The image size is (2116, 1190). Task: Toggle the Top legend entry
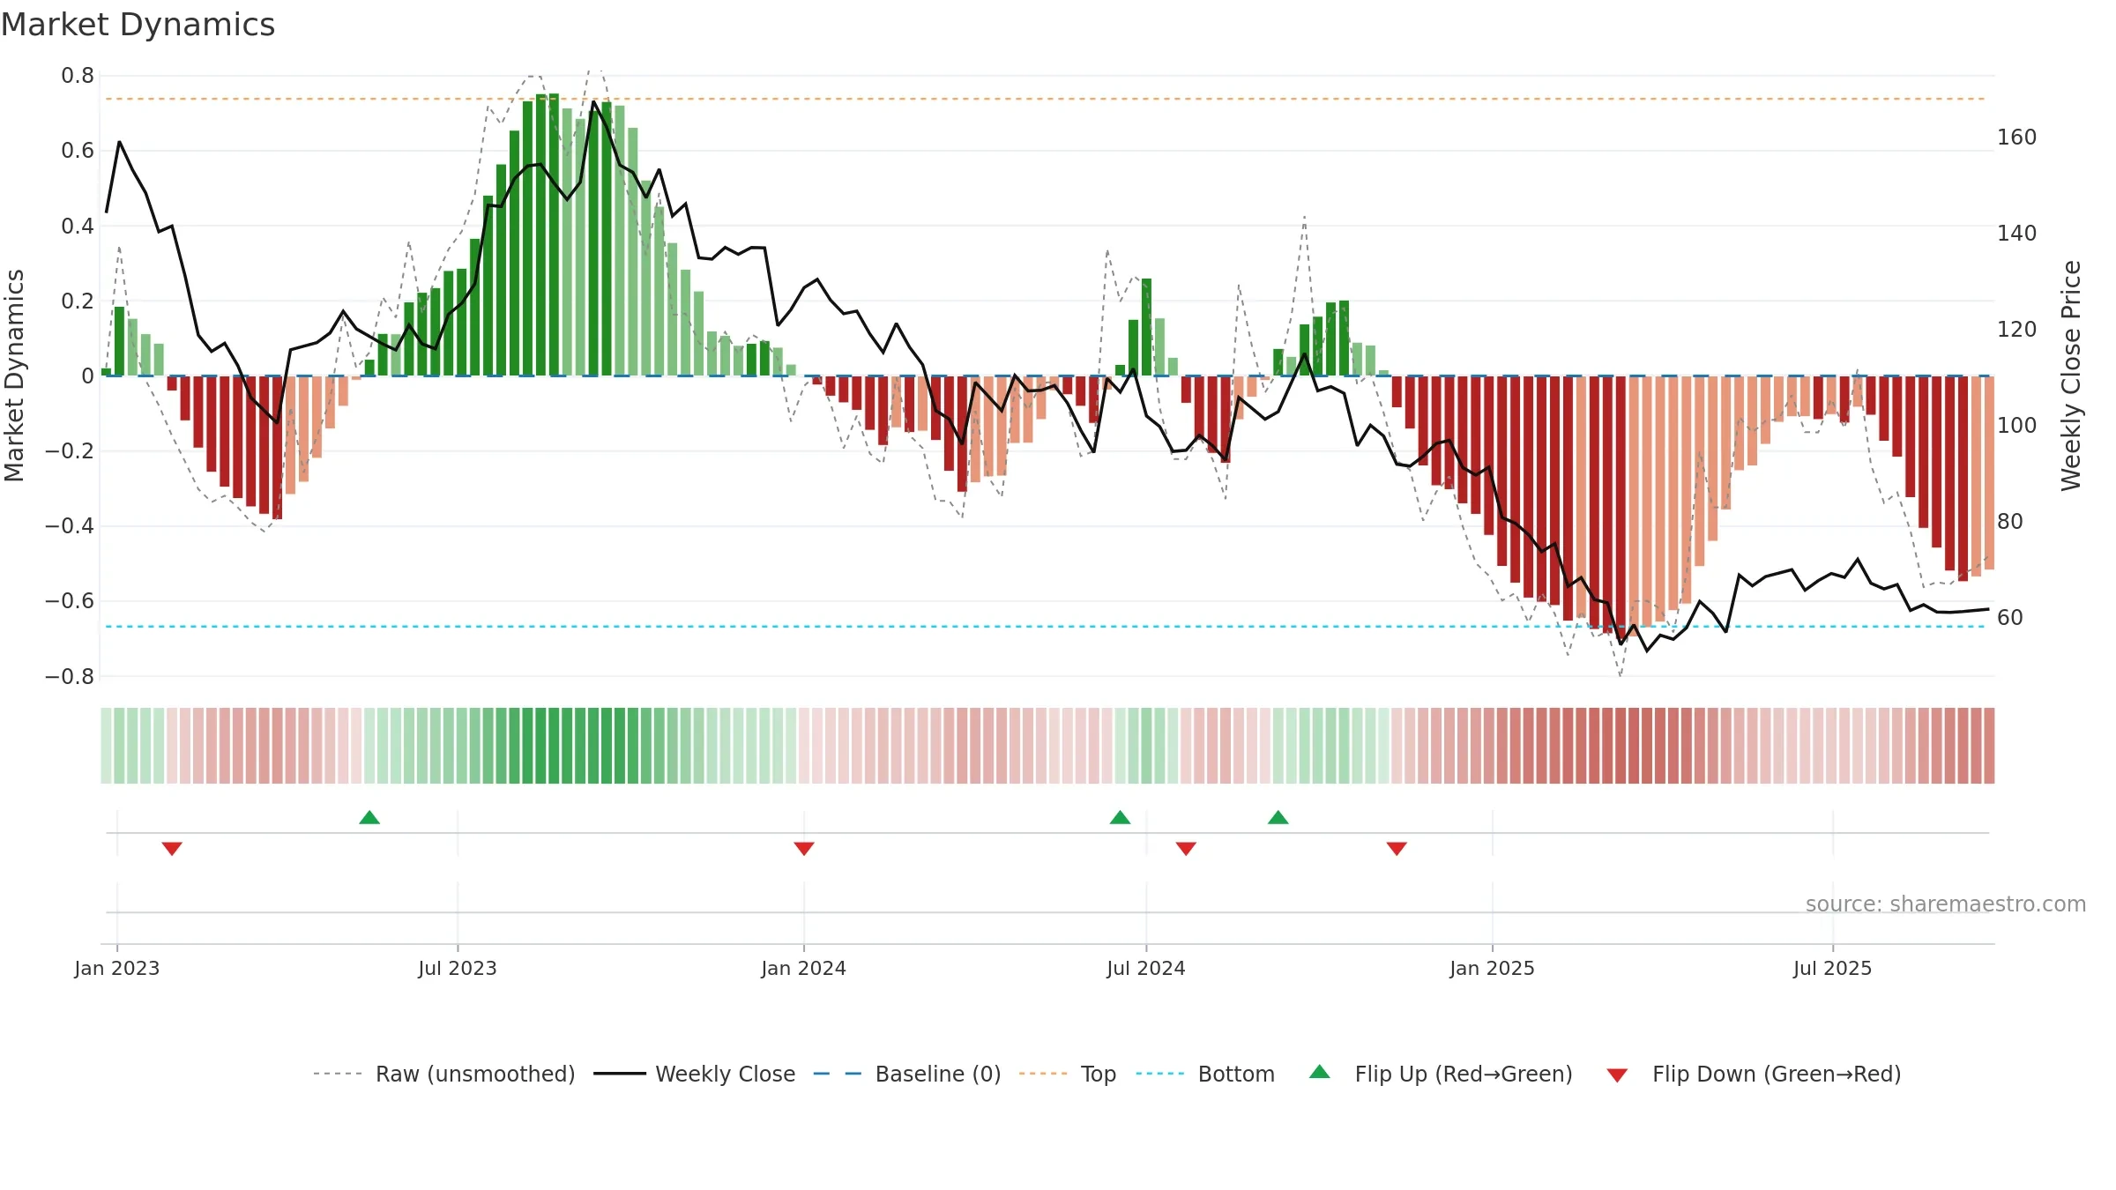(1068, 1074)
